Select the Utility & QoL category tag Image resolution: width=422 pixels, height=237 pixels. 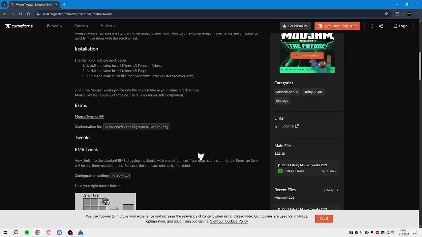[313, 92]
